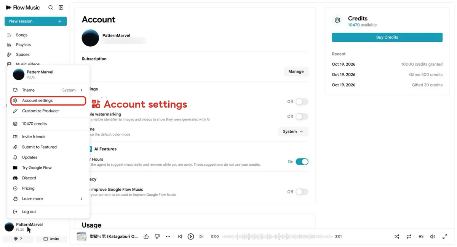
Task: Click the hand icon beside Learn more
Action: tap(15, 199)
